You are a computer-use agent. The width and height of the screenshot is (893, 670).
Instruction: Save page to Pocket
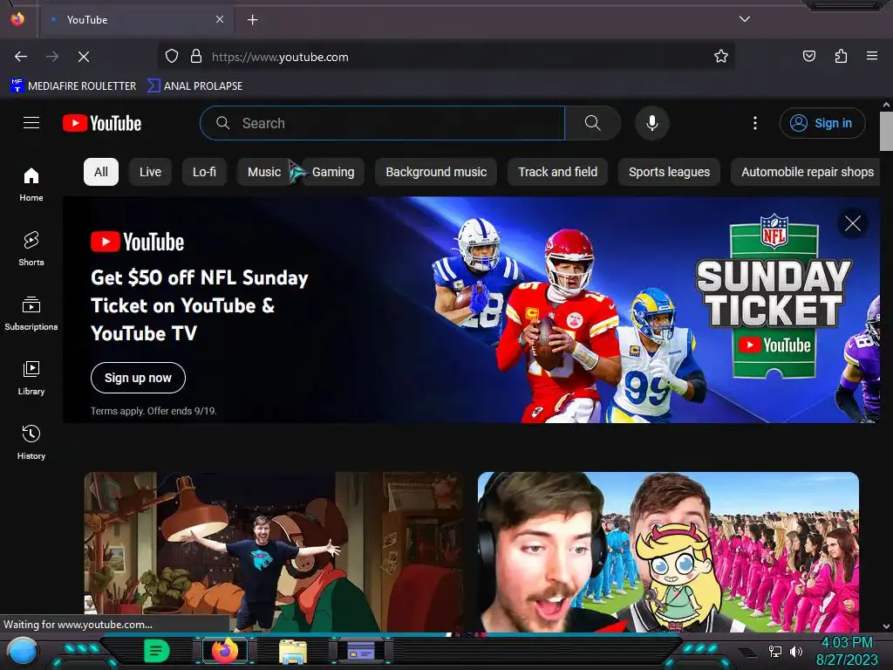808,57
